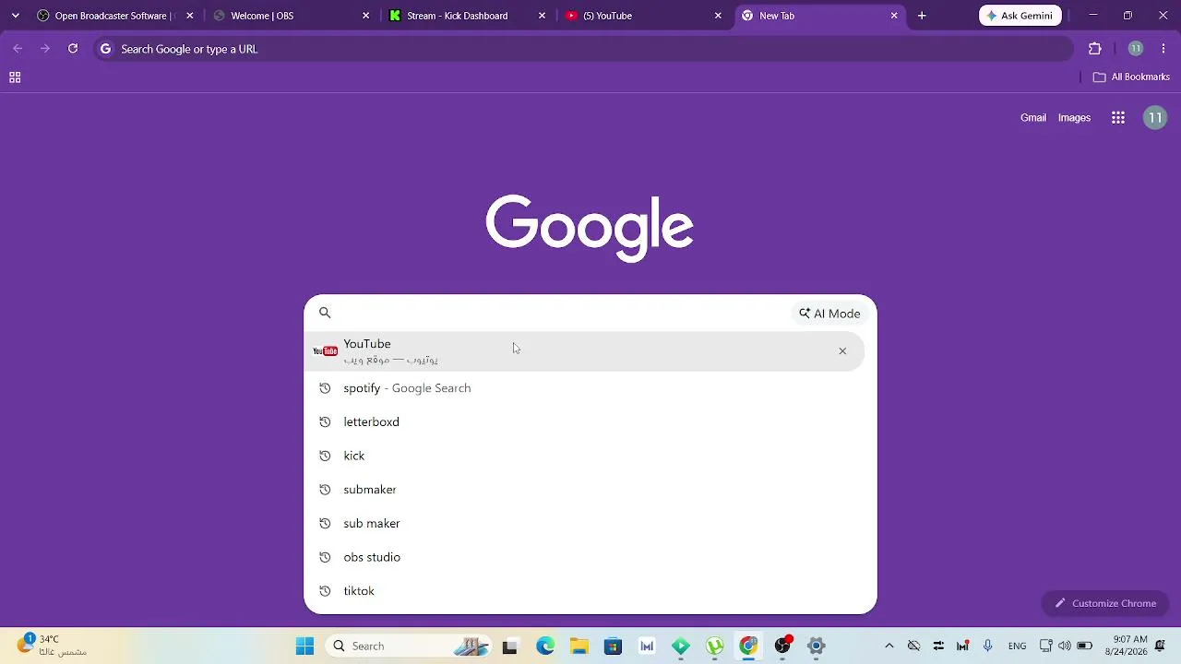Click the Ask Gemini button
Screen dimensions: 1181x664
pyautogui.click(x=1020, y=16)
